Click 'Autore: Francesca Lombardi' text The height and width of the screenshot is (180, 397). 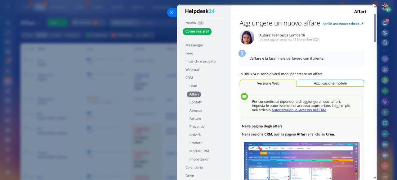coord(282,35)
